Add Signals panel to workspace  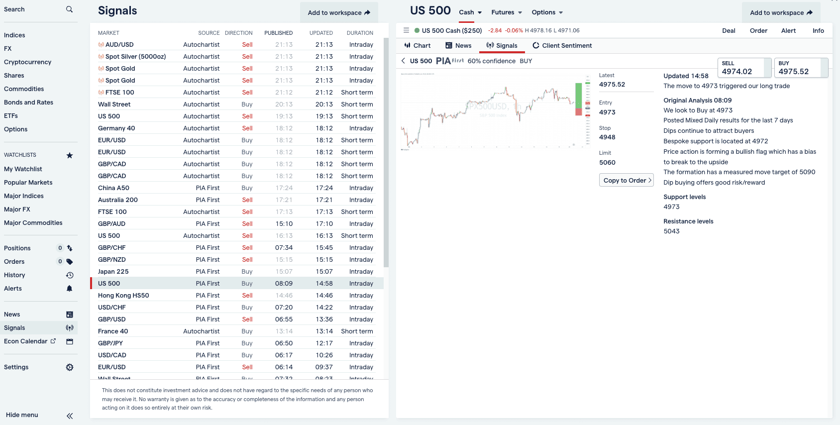click(339, 12)
